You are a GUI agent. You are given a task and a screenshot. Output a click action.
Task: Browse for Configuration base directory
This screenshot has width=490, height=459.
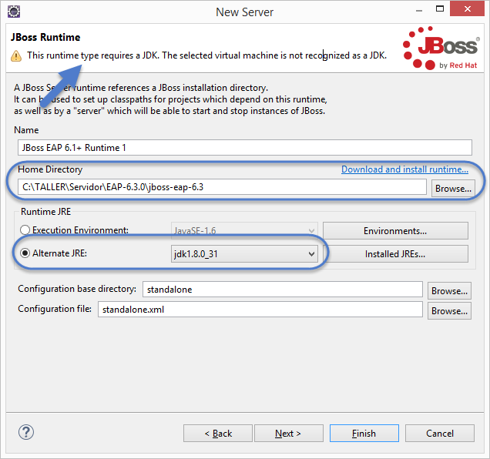(x=449, y=291)
